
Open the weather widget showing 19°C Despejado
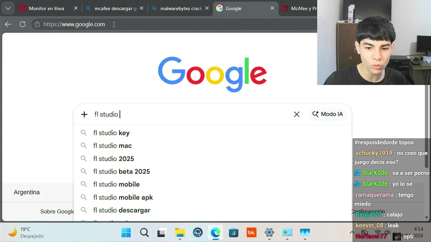coord(26,232)
